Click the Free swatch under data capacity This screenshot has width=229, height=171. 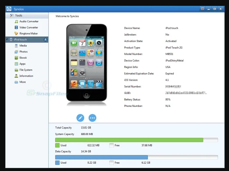pyautogui.click(x=111, y=163)
